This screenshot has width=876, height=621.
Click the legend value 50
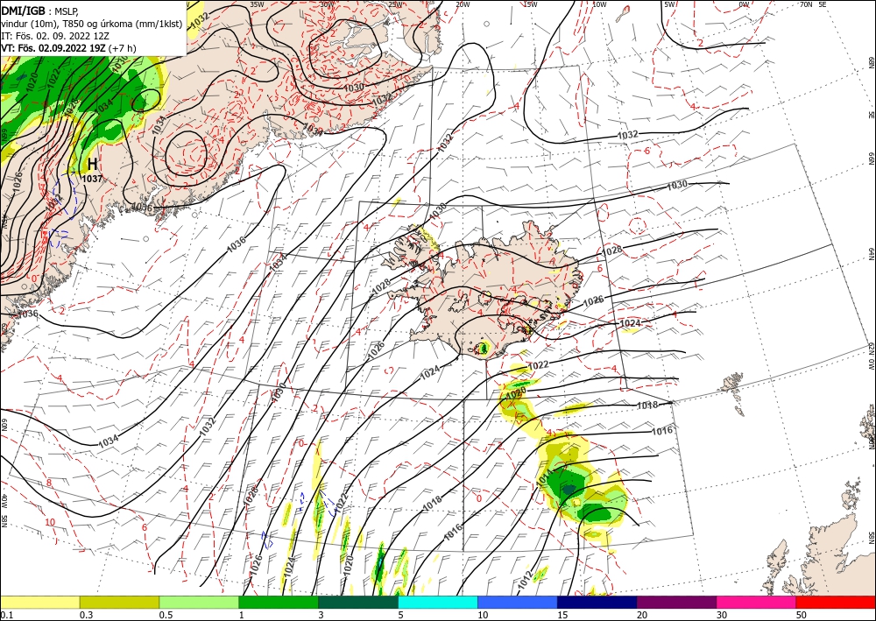pos(802,615)
